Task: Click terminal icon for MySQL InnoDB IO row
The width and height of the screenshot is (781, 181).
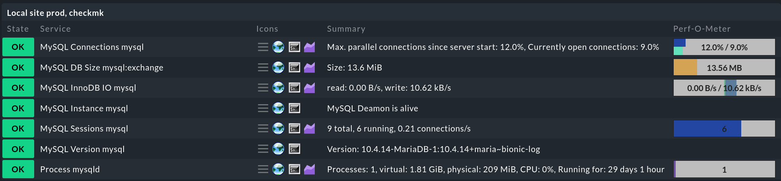Action: (294, 88)
